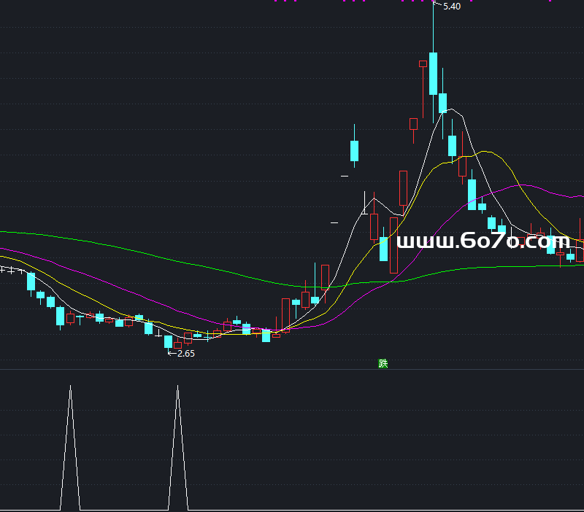Viewport: 584px width, 512px height.
Task: Select the cyan candle at the 2.65 low
Action: point(169,341)
